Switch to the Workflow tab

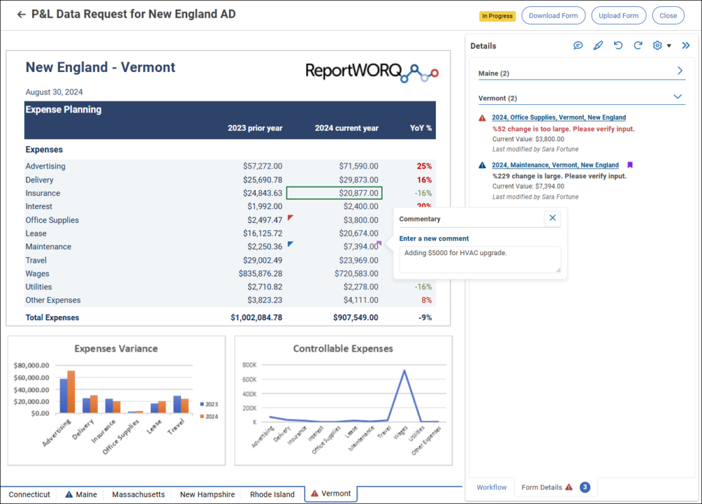click(492, 488)
